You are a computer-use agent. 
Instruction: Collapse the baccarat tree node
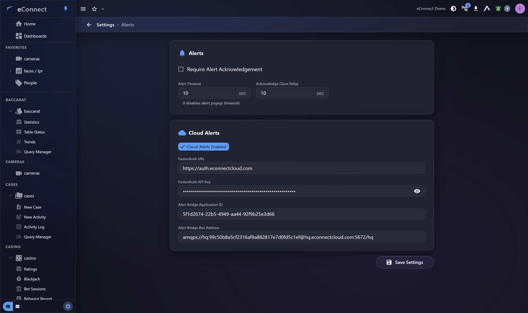coord(11,111)
